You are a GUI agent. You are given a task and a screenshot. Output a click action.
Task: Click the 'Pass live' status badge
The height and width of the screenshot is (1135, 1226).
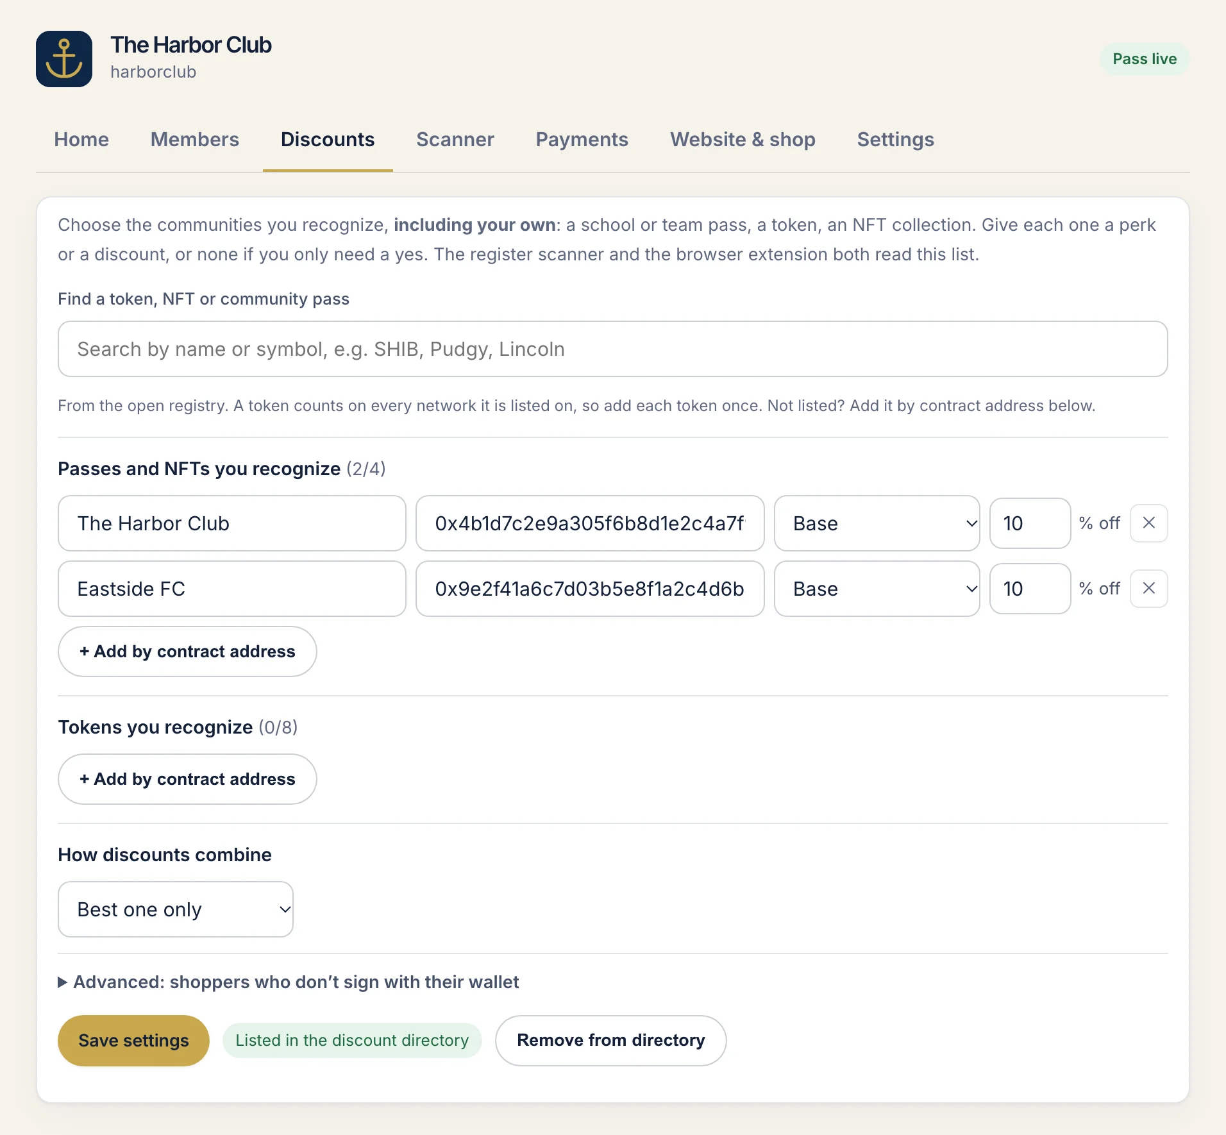click(x=1145, y=59)
